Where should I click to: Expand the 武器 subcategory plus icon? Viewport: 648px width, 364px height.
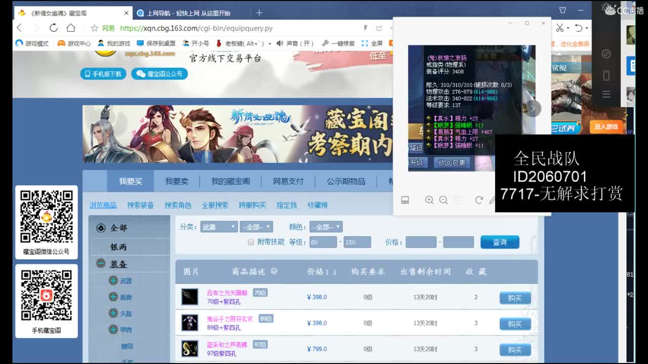(x=113, y=281)
